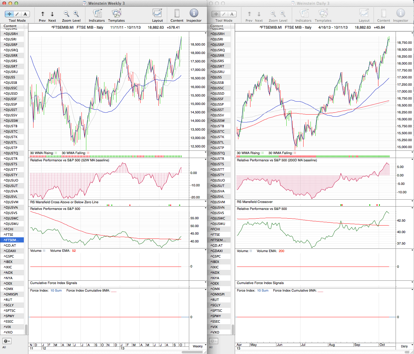The height and width of the screenshot is (354, 414).
Task: Select crosshair tool mode in Weekly window
Action: point(9,14)
